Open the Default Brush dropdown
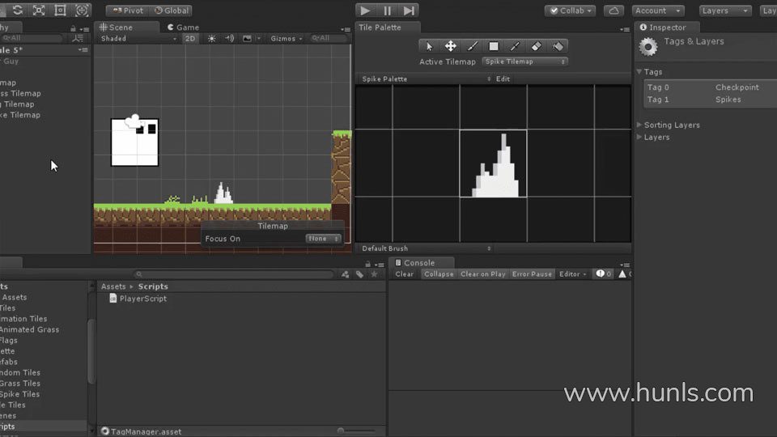The width and height of the screenshot is (777, 437). pos(426,248)
